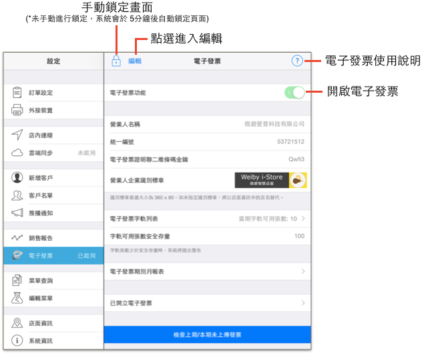Open 系統資訊 with the info icon
424x356 pixels.
pyautogui.click(x=53, y=341)
